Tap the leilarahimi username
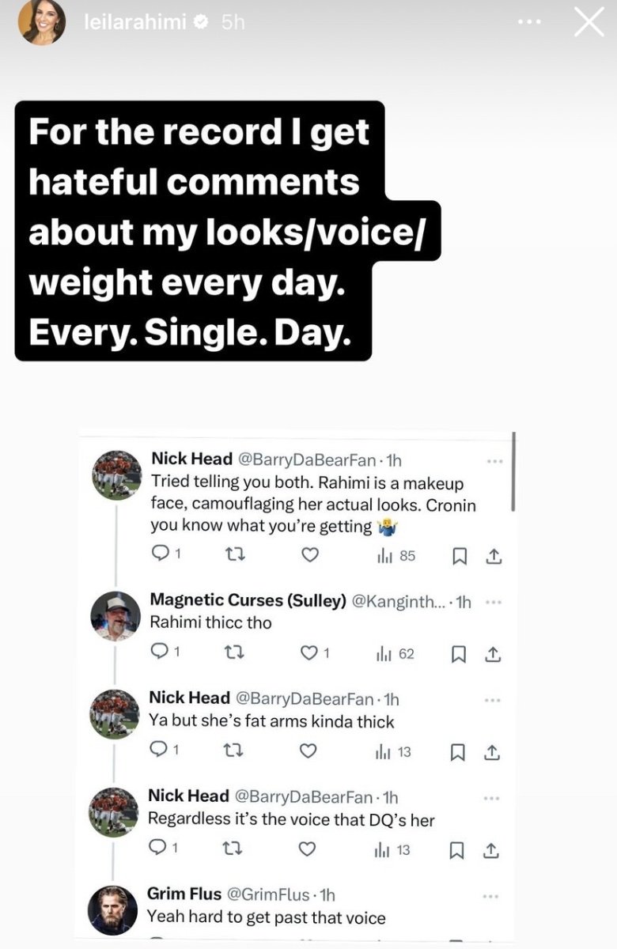Screen dimensions: 617x949 click(x=134, y=22)
